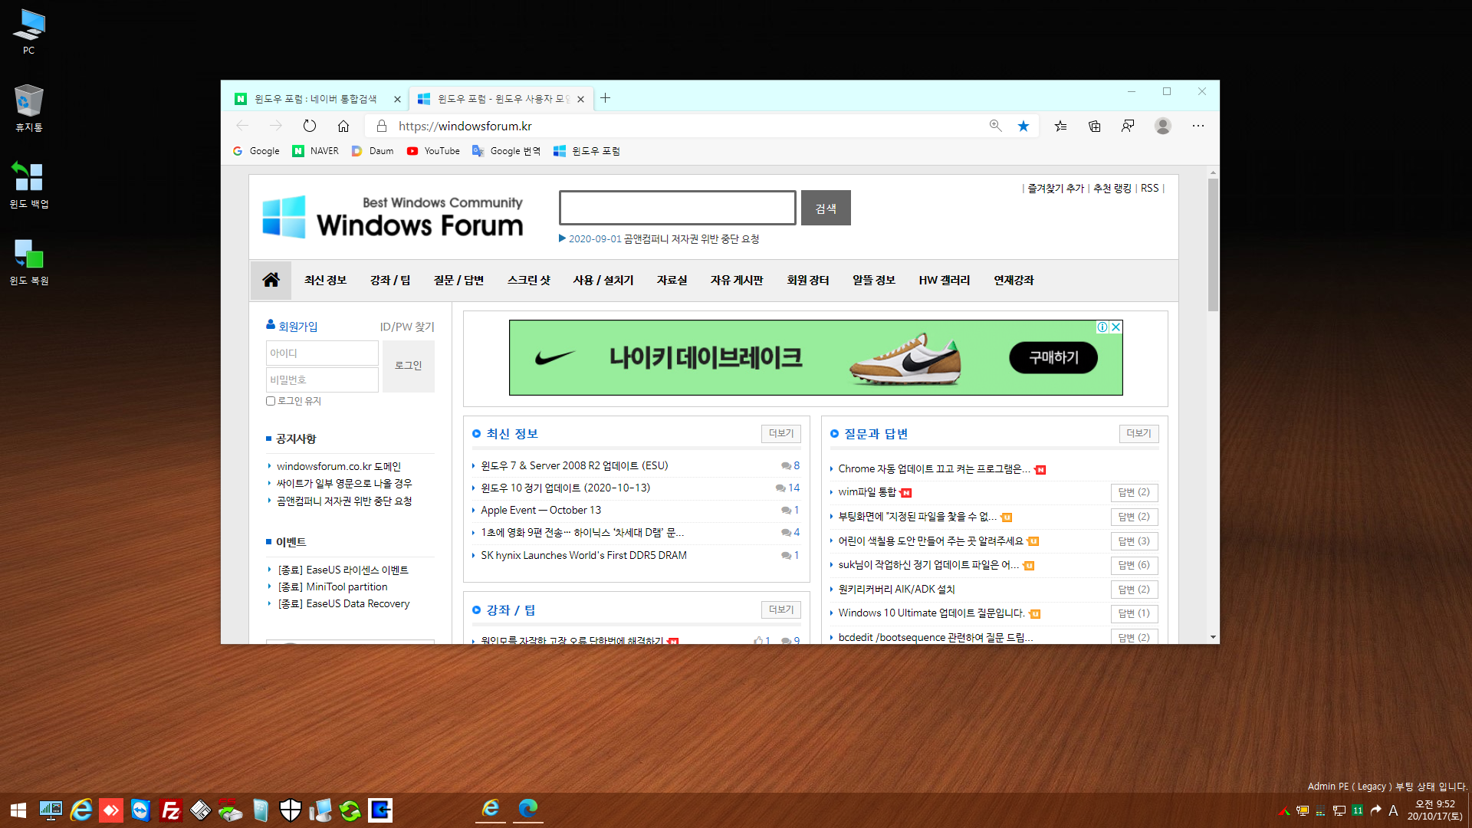Go to the browser home page icon

coord(343,126)
